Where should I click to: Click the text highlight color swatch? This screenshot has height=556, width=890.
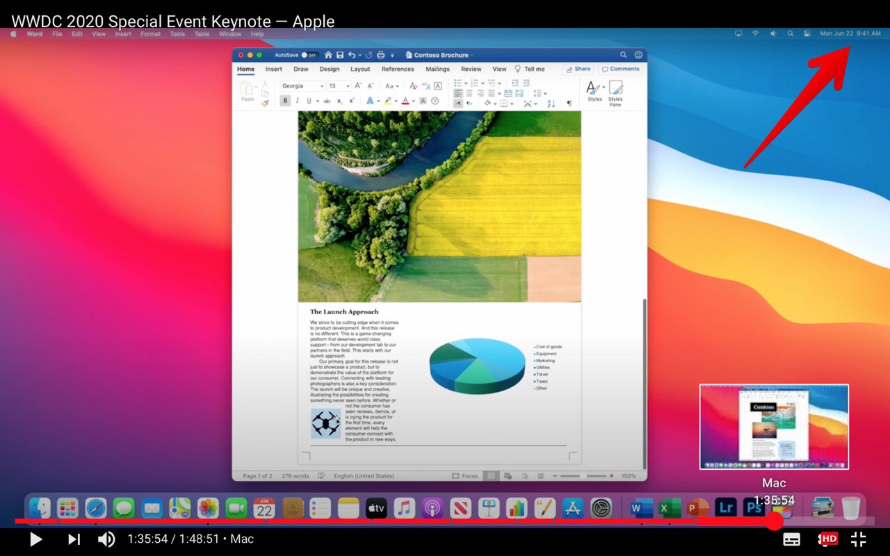pyautogui.click(x=388, y=101)
